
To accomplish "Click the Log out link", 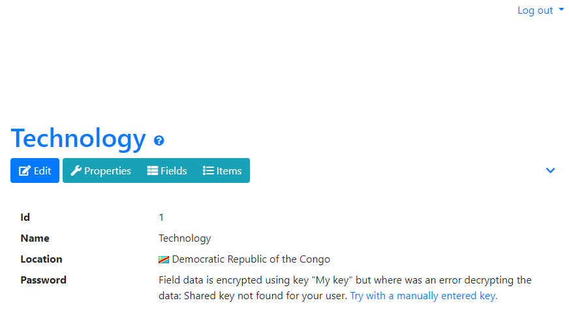I will (535, 10).
